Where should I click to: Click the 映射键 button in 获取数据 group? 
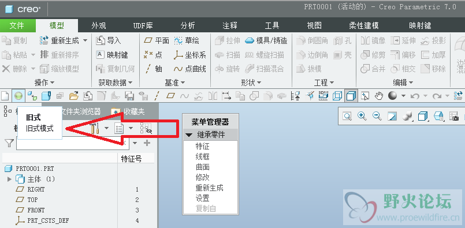click(112, 55)
